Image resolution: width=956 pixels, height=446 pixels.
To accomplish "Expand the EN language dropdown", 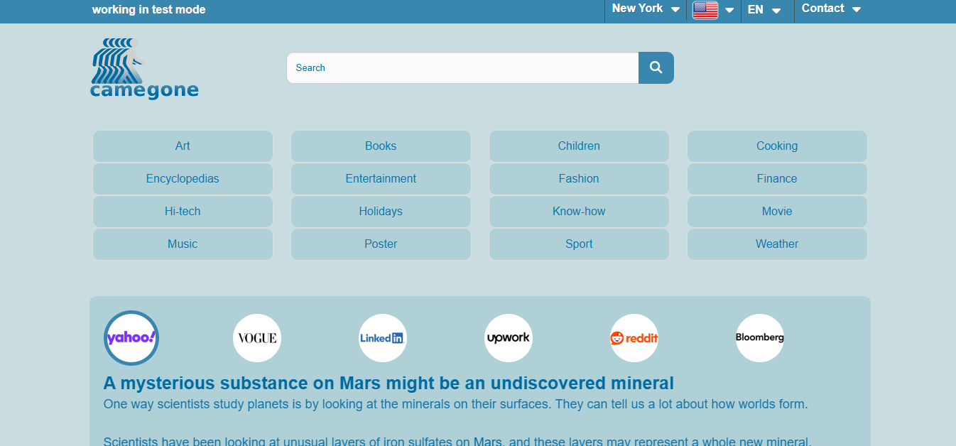I will [x=764, y=10].
